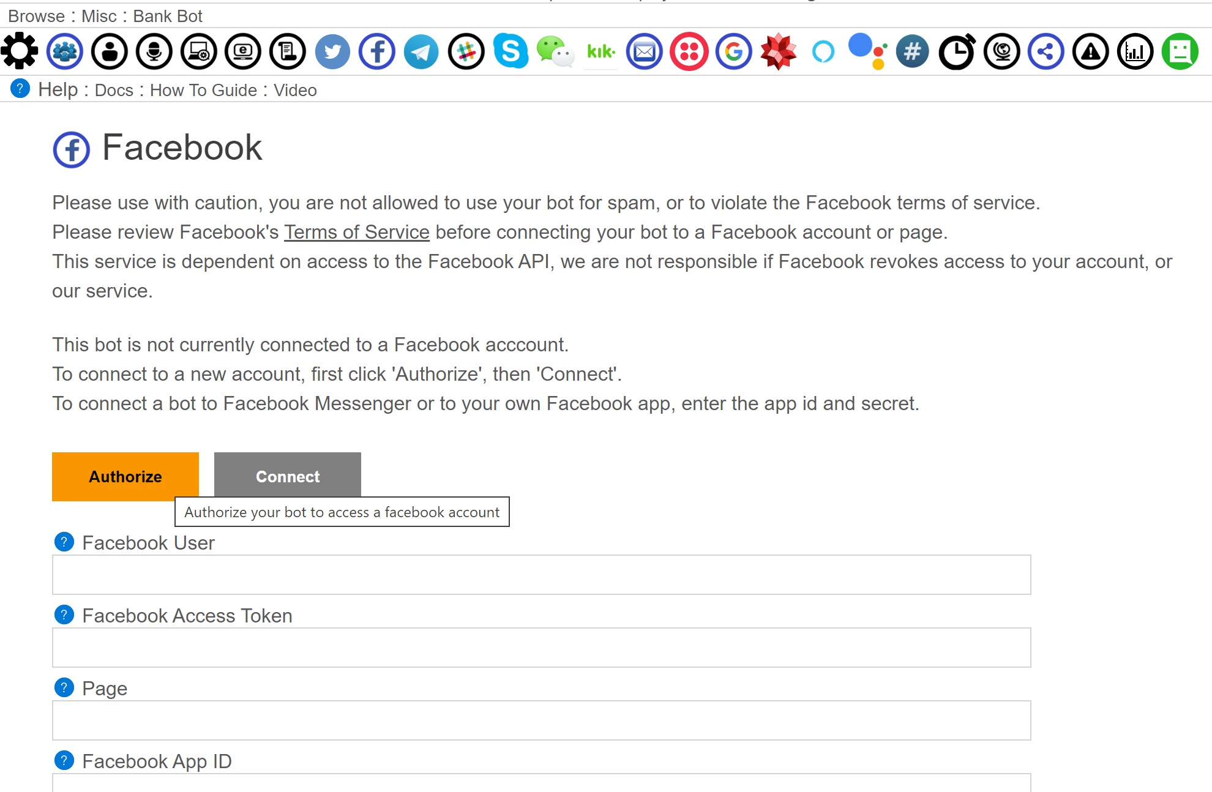1212x792 pixels.
Task: Open the gear admin settings icon
Action: pos(20,51)
